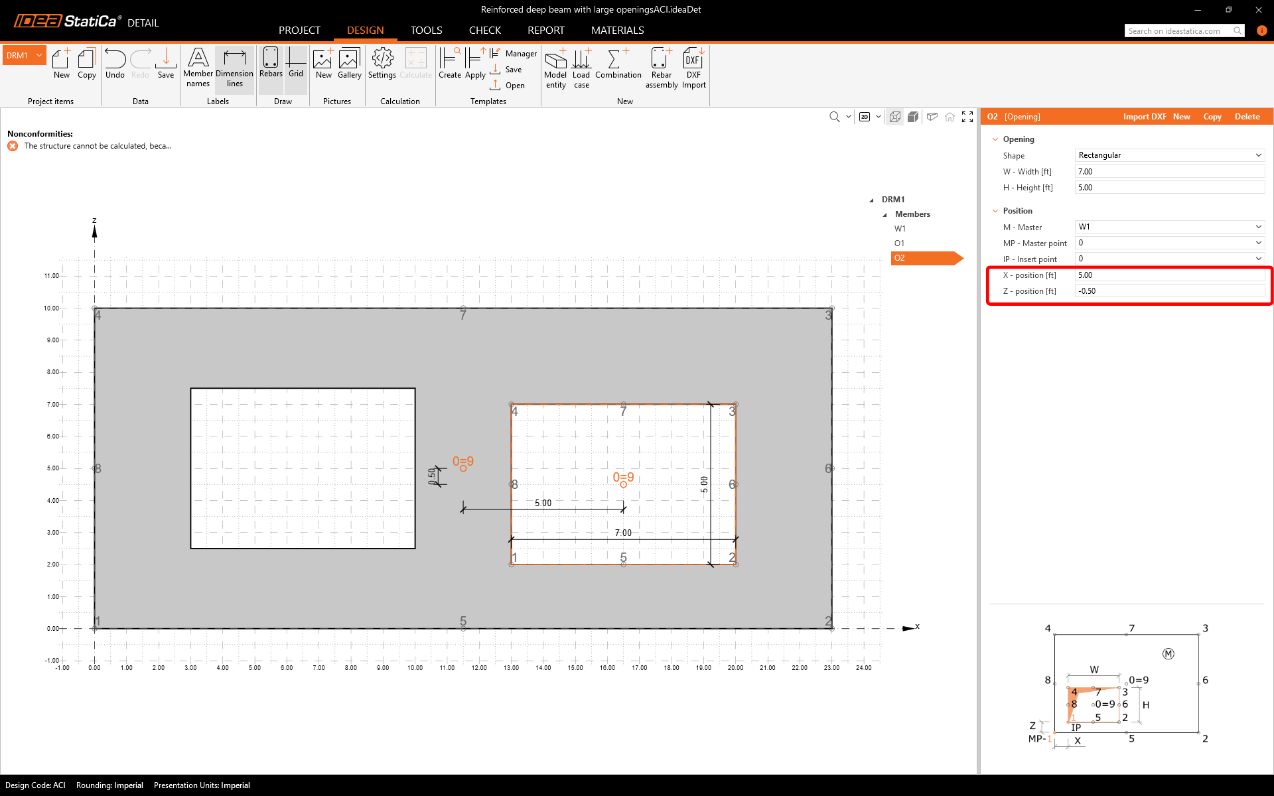
Task: Click the fit-to-screen expand icon
Action: 967,117
